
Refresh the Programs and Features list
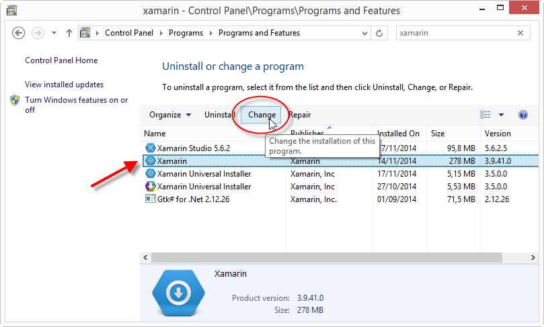[379, 34]
